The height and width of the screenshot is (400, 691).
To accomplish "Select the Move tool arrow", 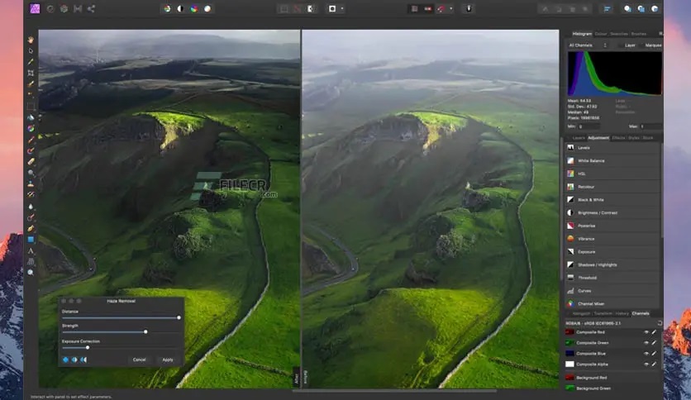I will coord(31,51).
